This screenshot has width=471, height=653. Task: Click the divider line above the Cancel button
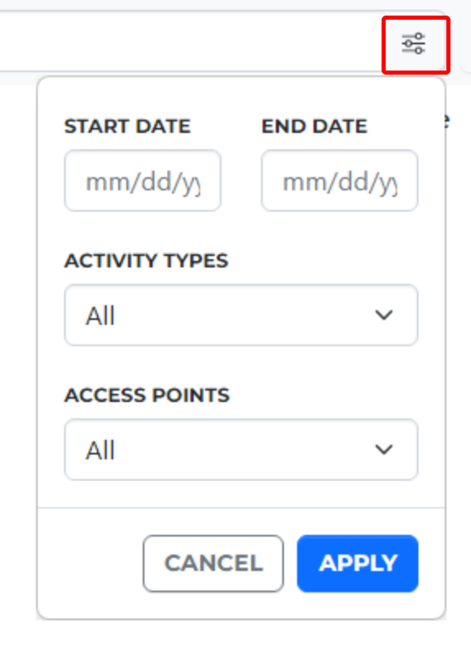241,508
